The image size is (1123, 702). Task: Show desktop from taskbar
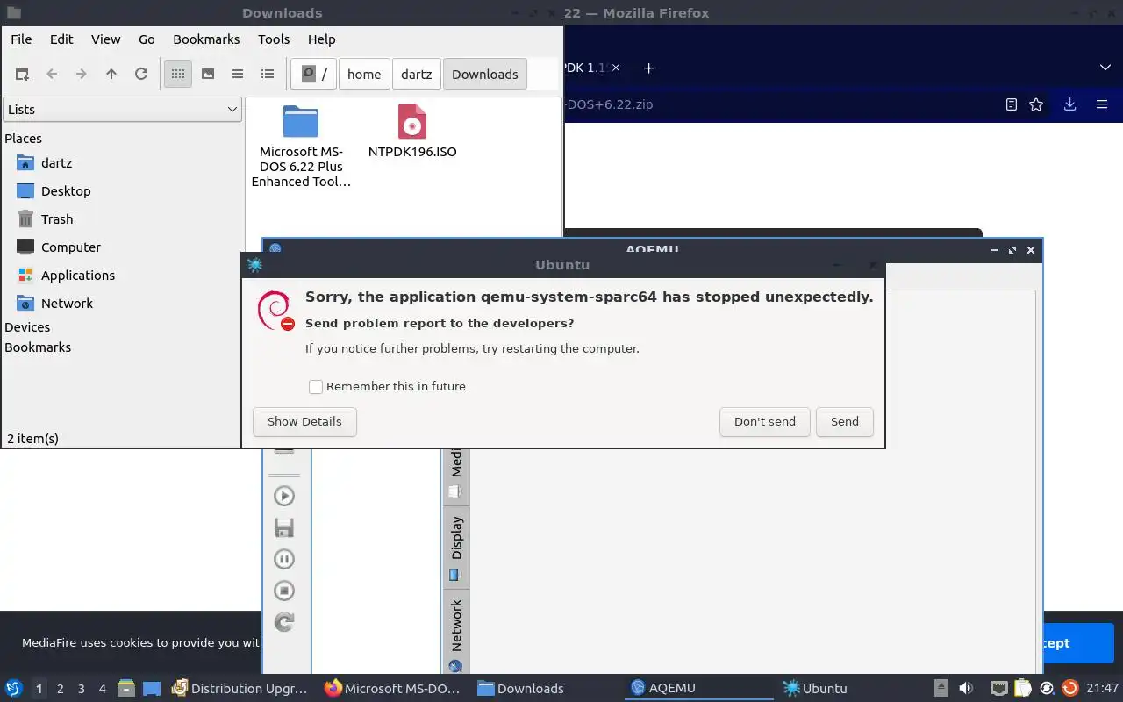(x=152, y=689)
